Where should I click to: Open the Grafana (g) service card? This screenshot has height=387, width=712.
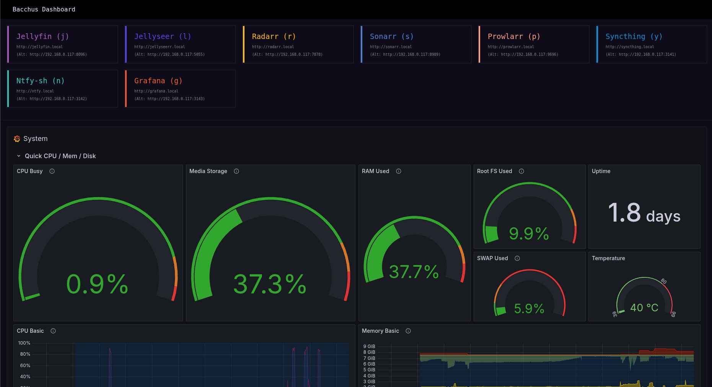181,89
